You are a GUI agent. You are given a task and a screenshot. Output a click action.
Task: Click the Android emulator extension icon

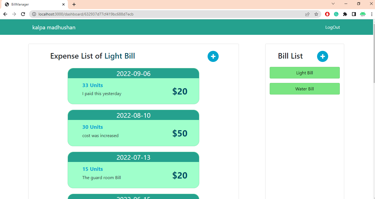coord(363,14)
